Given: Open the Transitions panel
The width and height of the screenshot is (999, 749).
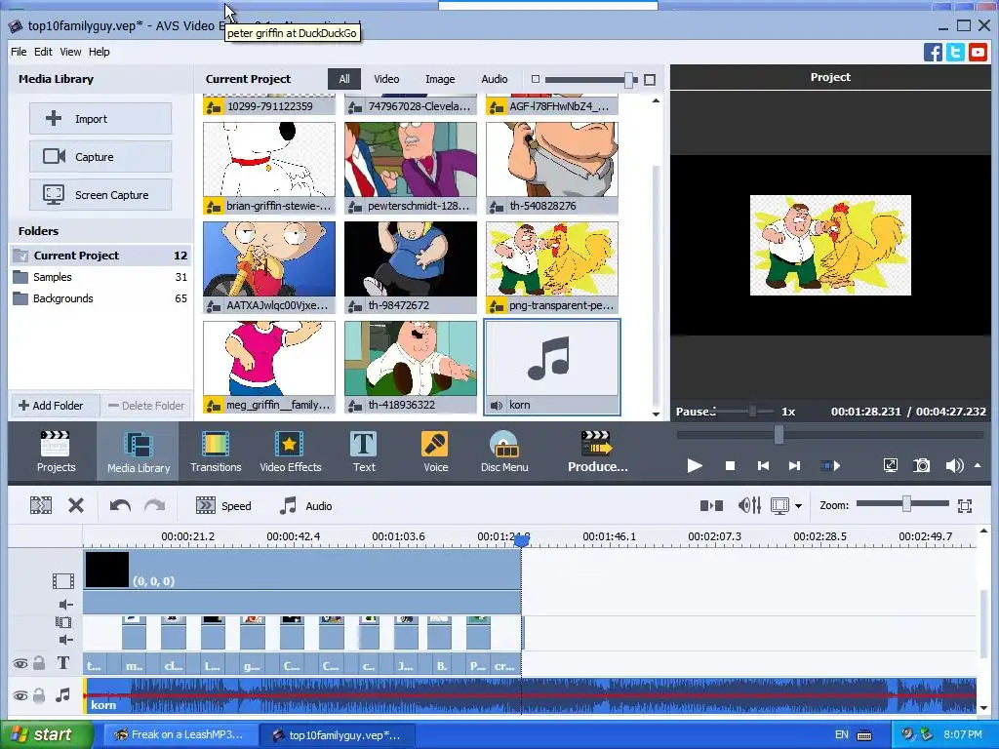Looking at the screenshot, I should point(216,452).
